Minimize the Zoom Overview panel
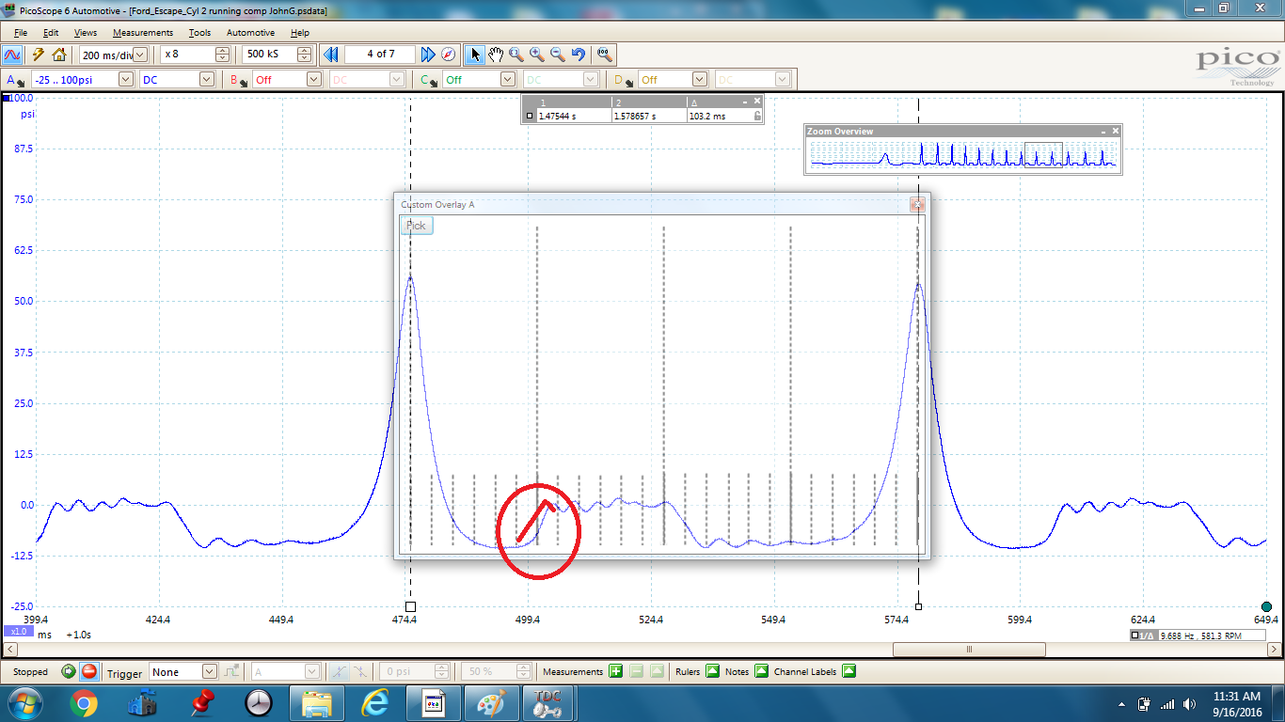1285x722 pixels. 1103,131
